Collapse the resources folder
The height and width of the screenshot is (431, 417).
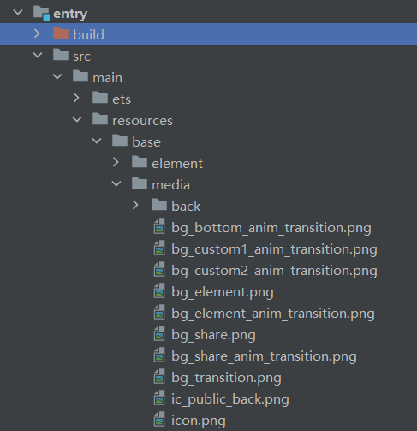(77, 119)
